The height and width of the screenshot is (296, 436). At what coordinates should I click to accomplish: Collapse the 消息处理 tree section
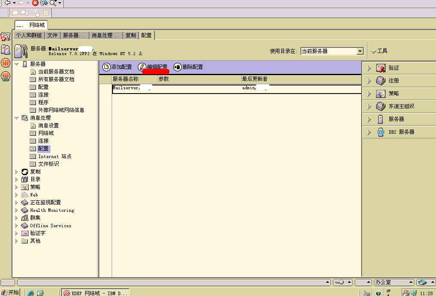pos(17,118)
